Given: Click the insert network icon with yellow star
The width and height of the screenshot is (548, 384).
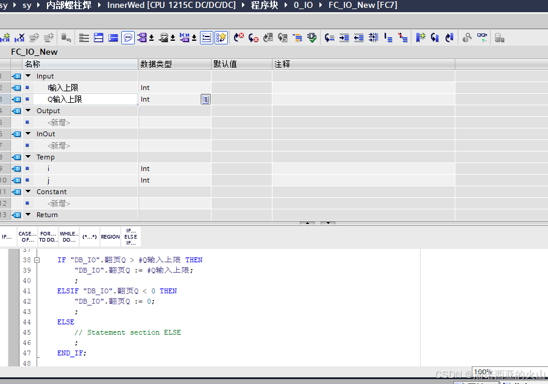Looking at the screenshot, I should [5, 38].
